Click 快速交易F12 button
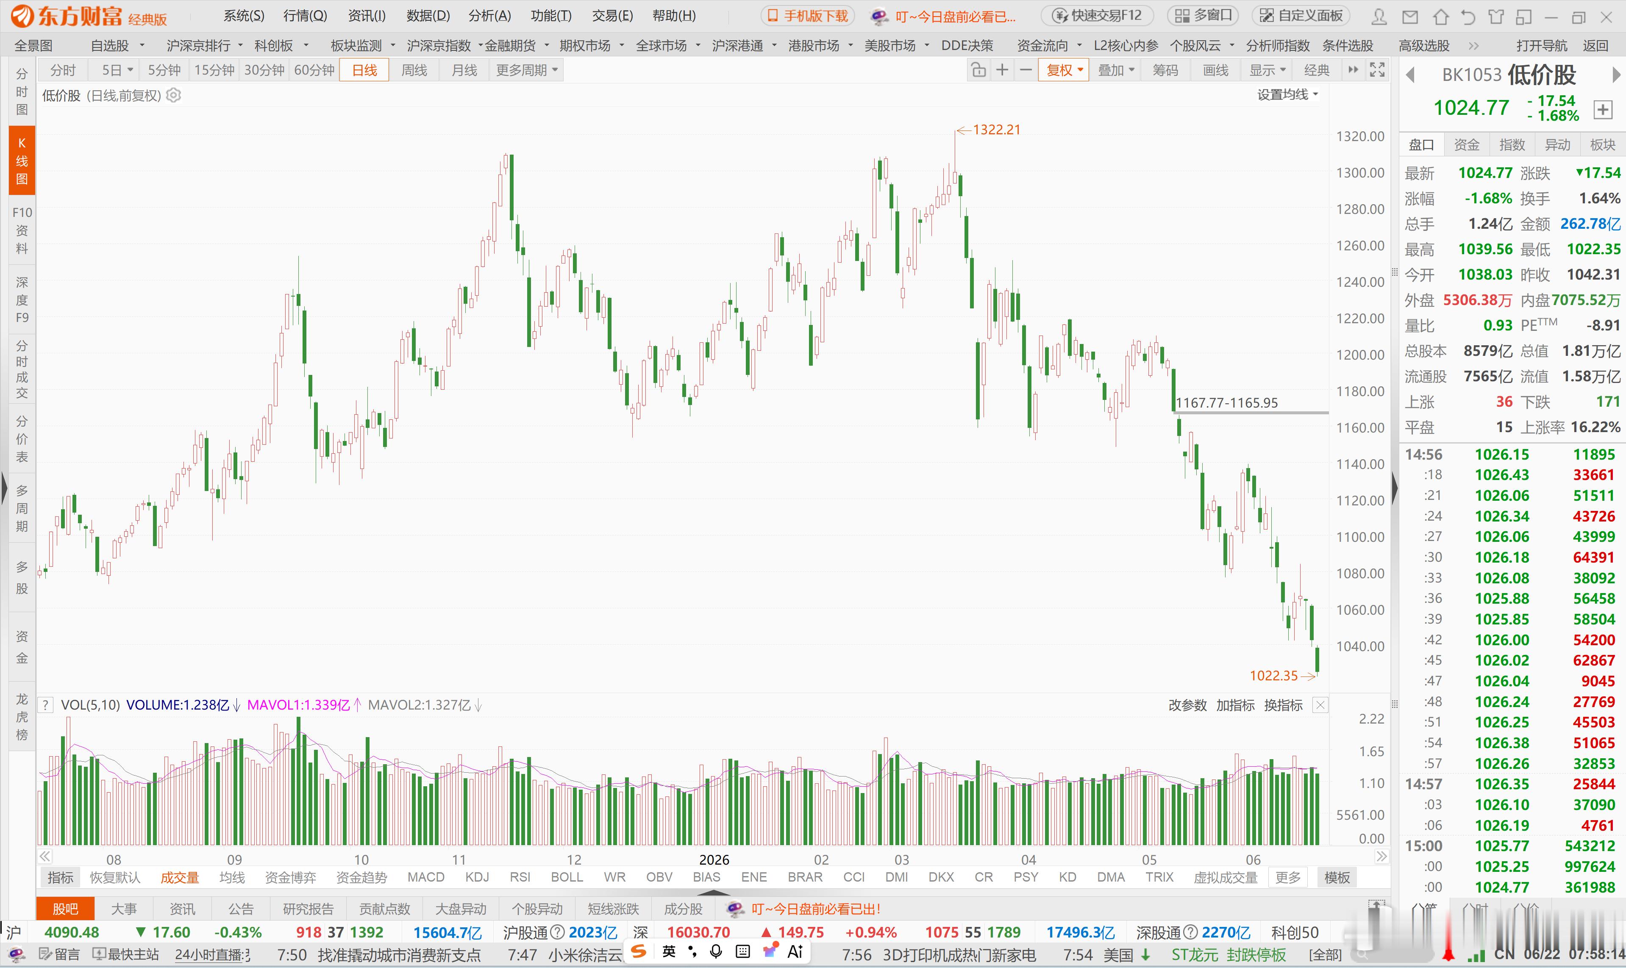Screen dimensions: 1626x968 point(1098,16)
